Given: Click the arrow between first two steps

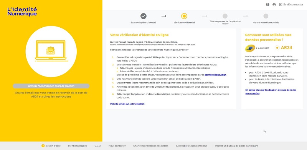Looking at the screenshot, I should click(164, 16).
